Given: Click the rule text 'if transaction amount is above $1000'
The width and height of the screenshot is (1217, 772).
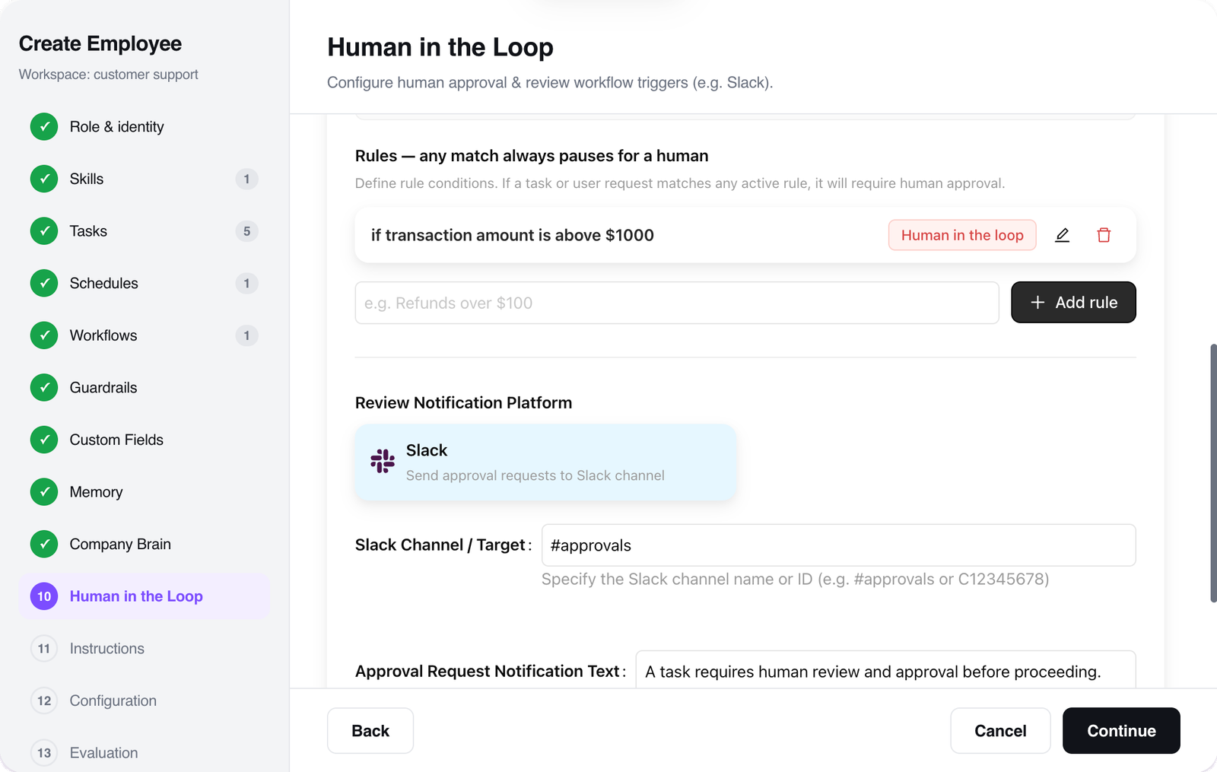Looking at the screenshot, I should click(x=513, y=235).
